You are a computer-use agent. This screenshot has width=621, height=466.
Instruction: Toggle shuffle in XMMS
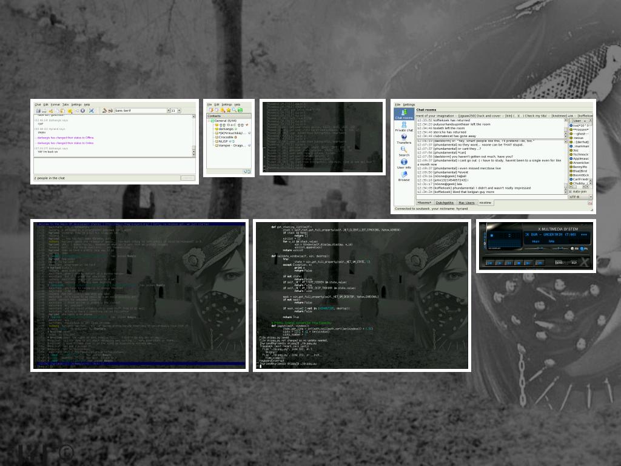coord(559,263)
